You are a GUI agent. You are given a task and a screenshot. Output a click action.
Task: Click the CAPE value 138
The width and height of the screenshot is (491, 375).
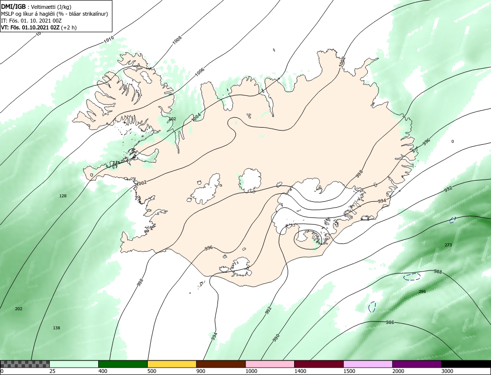click(56, 328)
